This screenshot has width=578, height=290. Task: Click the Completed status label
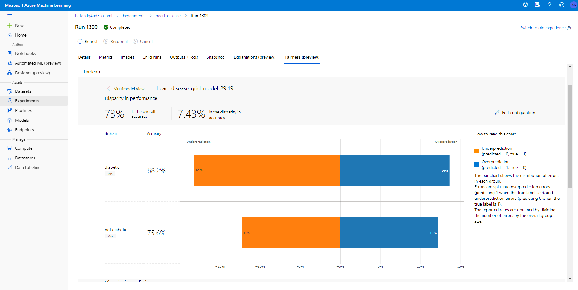pos(120,27)
